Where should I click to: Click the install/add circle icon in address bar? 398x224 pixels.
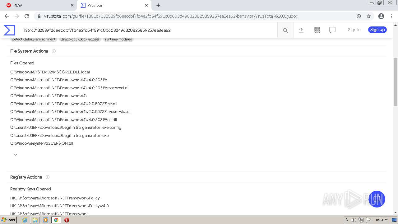tap(359, 16)
